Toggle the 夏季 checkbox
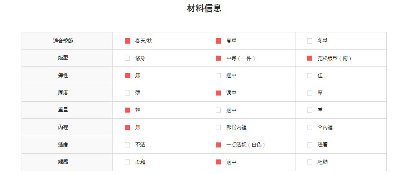415x174 pixels. 218,41
